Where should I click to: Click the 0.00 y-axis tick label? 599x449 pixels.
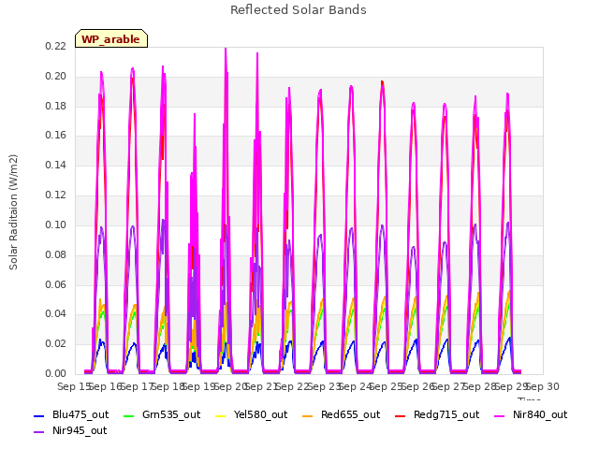coord(56,373)
